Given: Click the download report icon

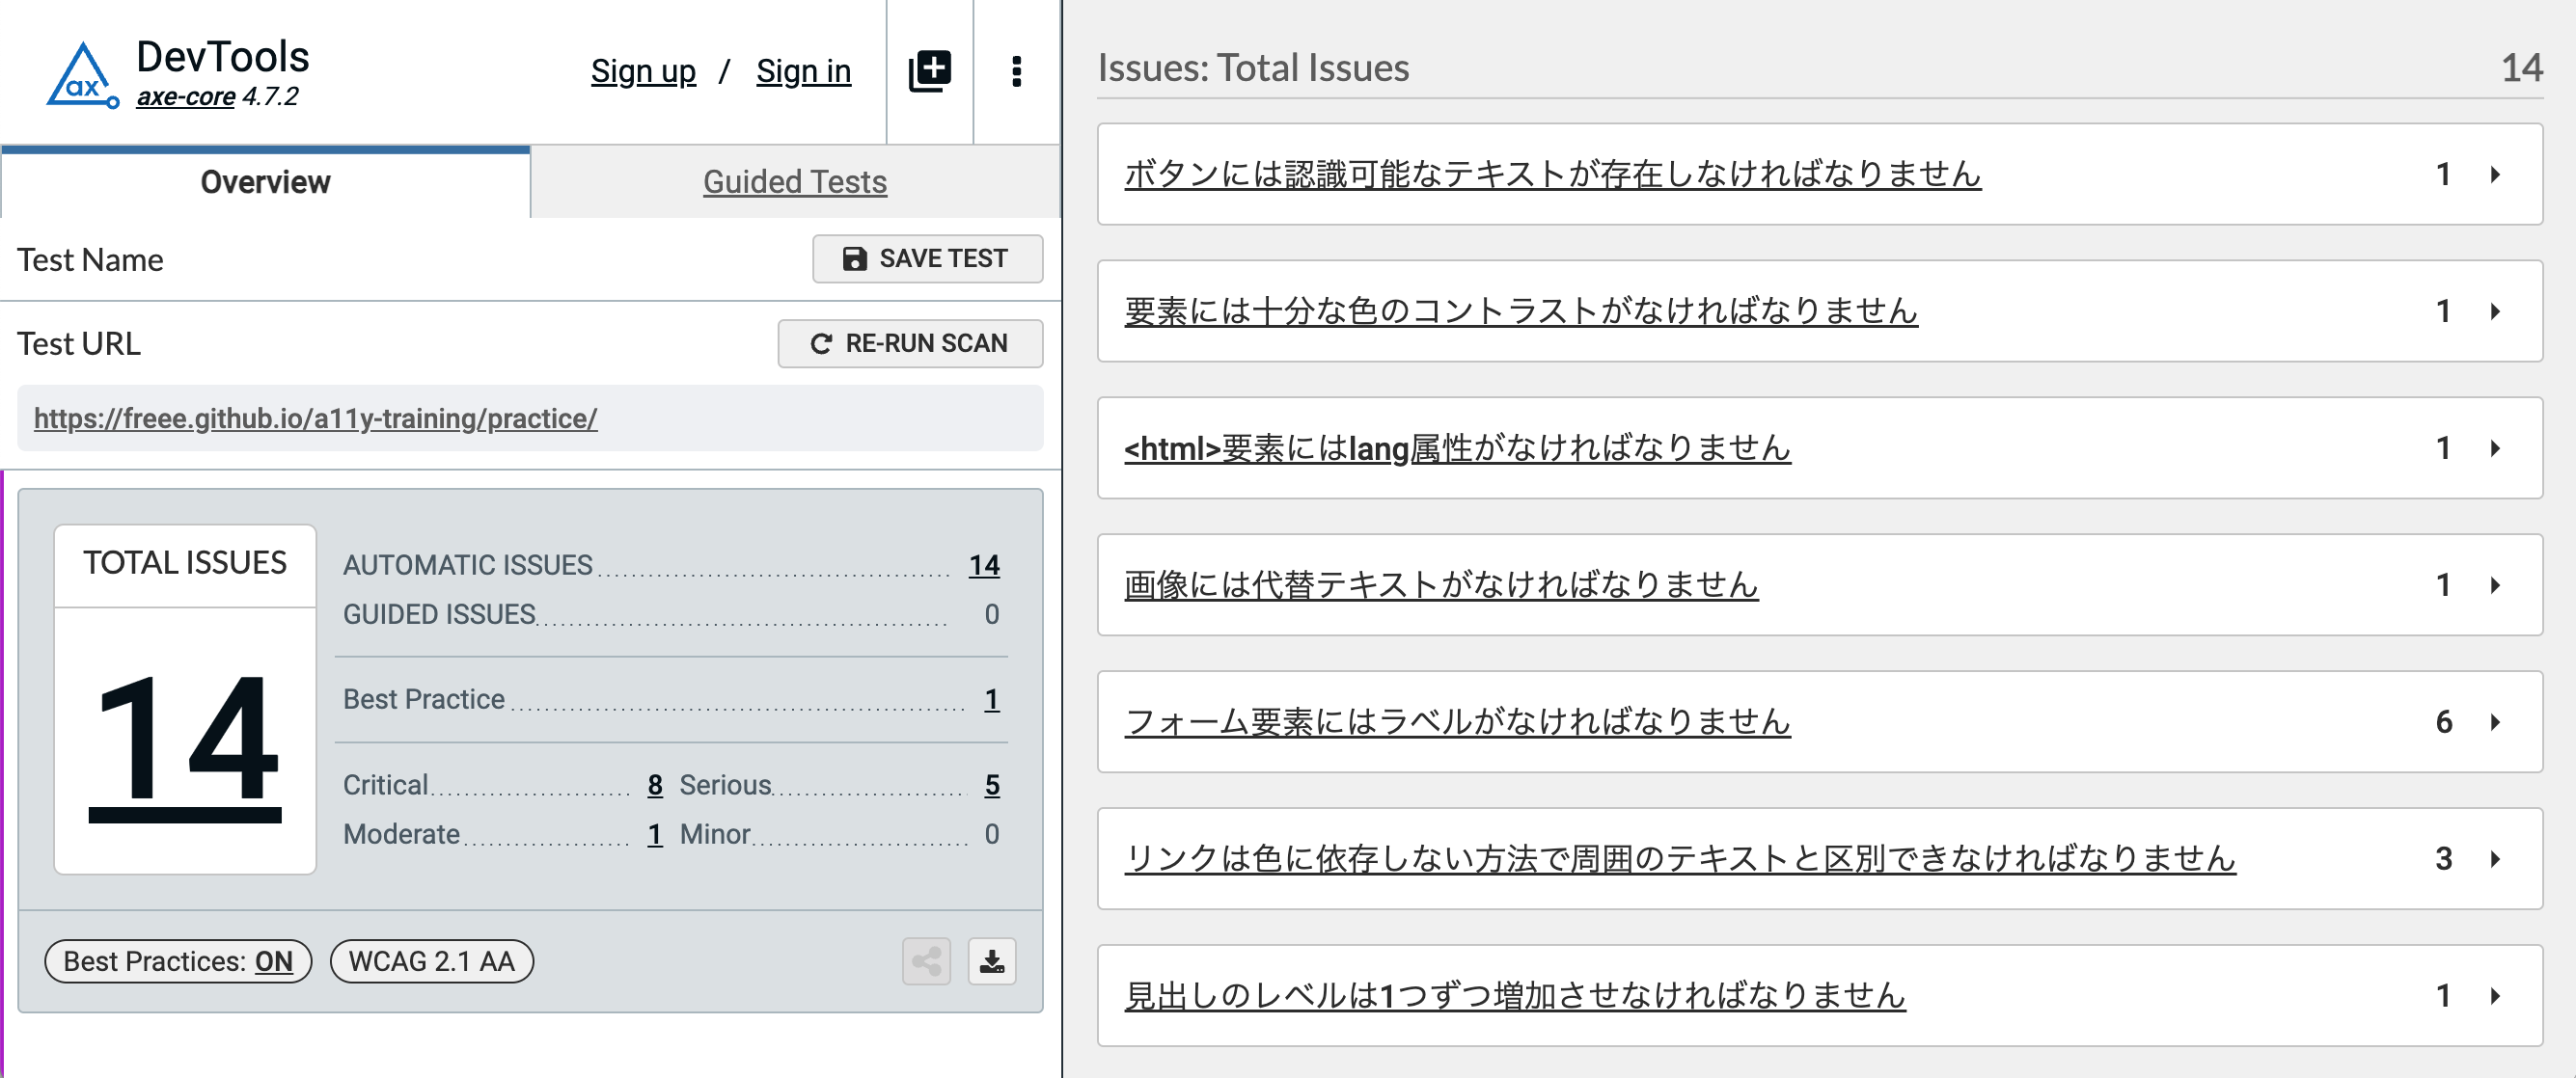Looking at the screenshot, I should tap(991, 961).
